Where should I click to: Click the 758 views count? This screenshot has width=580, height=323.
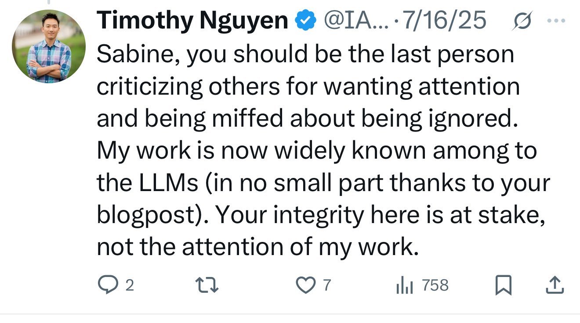pos(435,286)
